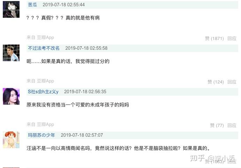
Task: Click comment text about 汪涵 高情商
Action: pos(118,148)
